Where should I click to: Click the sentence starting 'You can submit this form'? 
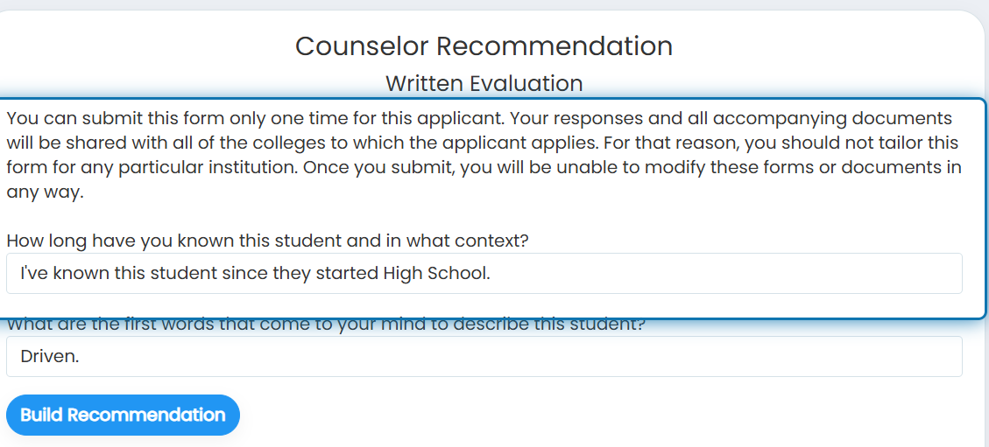tap(257, 118)
